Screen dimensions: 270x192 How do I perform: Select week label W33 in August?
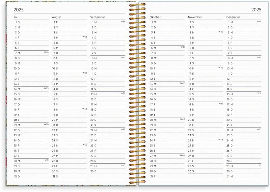click(x=84, y=73)
